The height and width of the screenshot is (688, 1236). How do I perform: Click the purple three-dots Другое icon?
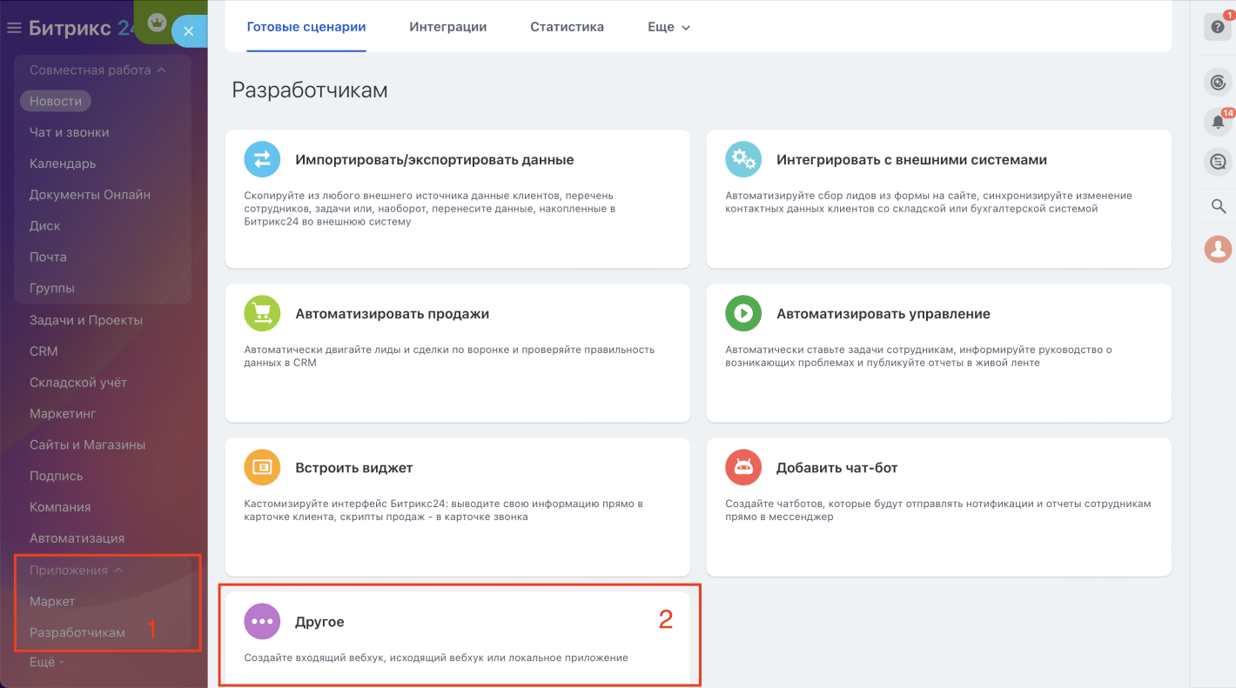[262, 621]
